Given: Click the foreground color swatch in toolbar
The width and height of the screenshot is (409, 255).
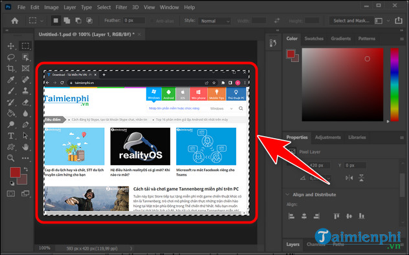Looking at the screenshot, I should 15,172.
